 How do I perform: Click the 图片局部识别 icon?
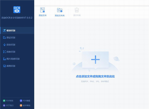click(4, 59)
